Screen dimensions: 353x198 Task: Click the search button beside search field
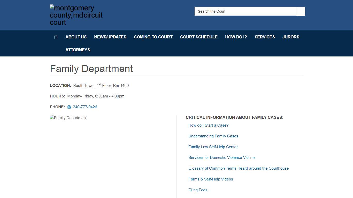point(300,11)
